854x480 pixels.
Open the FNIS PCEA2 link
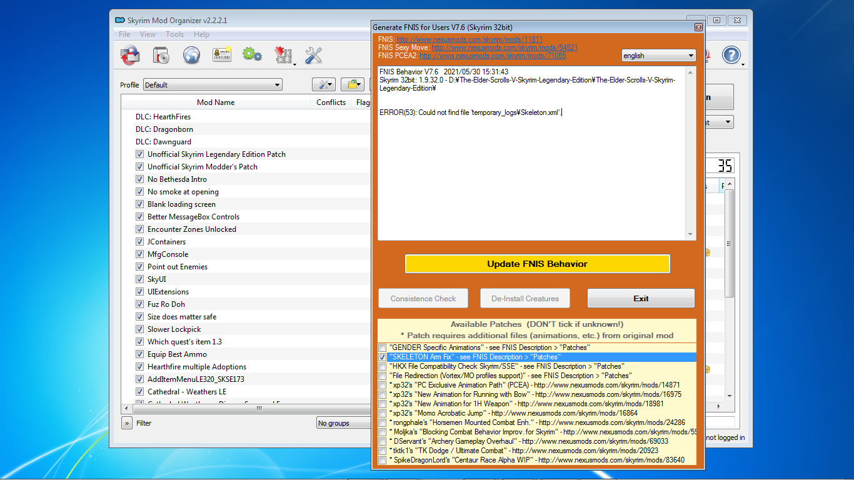(x=493, y=56)
